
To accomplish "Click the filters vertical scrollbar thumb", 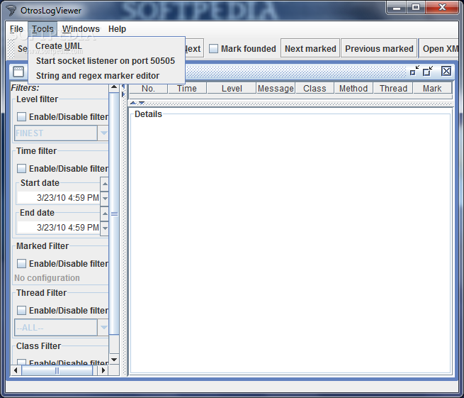I will 114,214.
